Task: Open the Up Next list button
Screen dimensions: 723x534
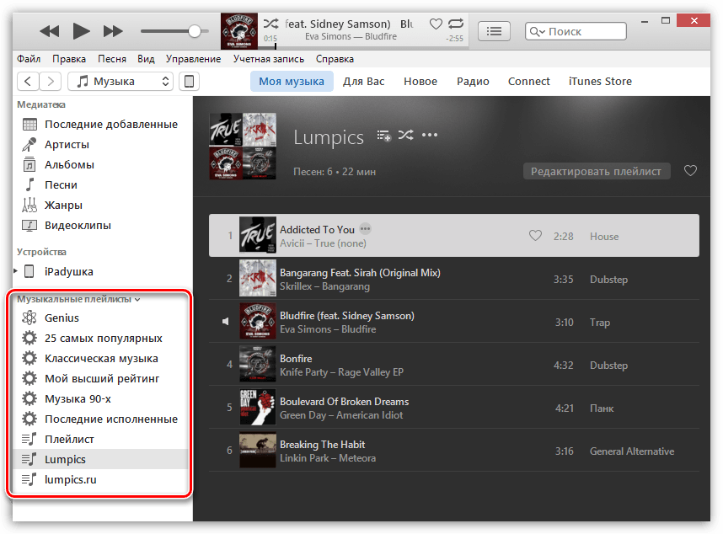Action: pyautogui.click(x=494, y=31)
